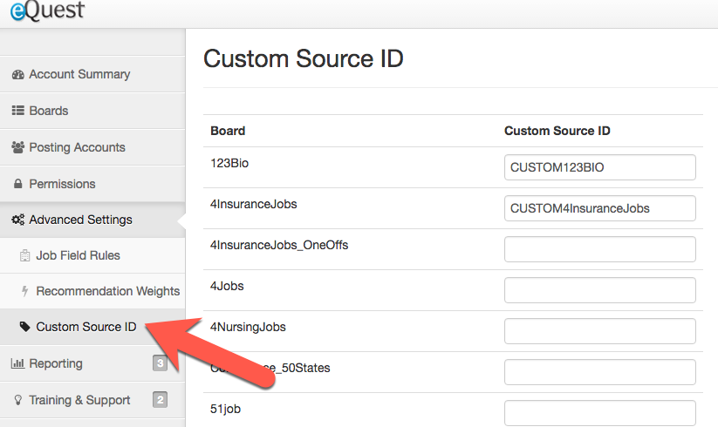Click the Permissions lock icon
Image resolution: width=718 pixels, height=427 pixels.
pos(17,184)
